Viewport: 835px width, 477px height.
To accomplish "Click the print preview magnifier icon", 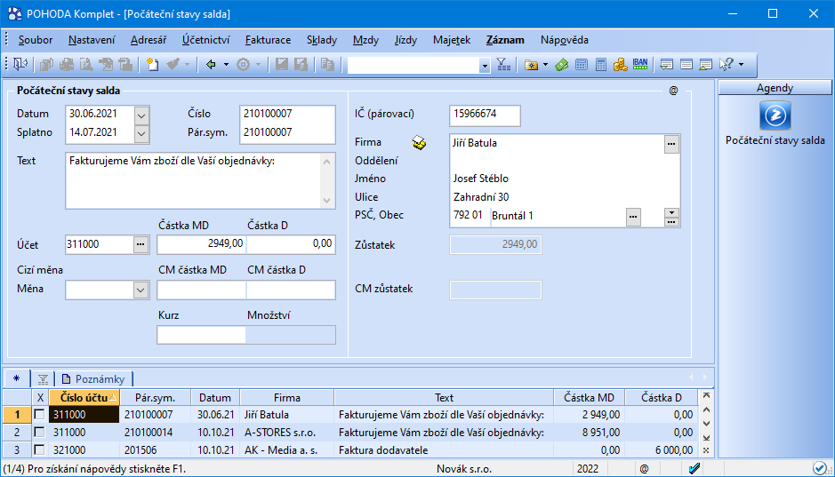I will tap(85, 65).
